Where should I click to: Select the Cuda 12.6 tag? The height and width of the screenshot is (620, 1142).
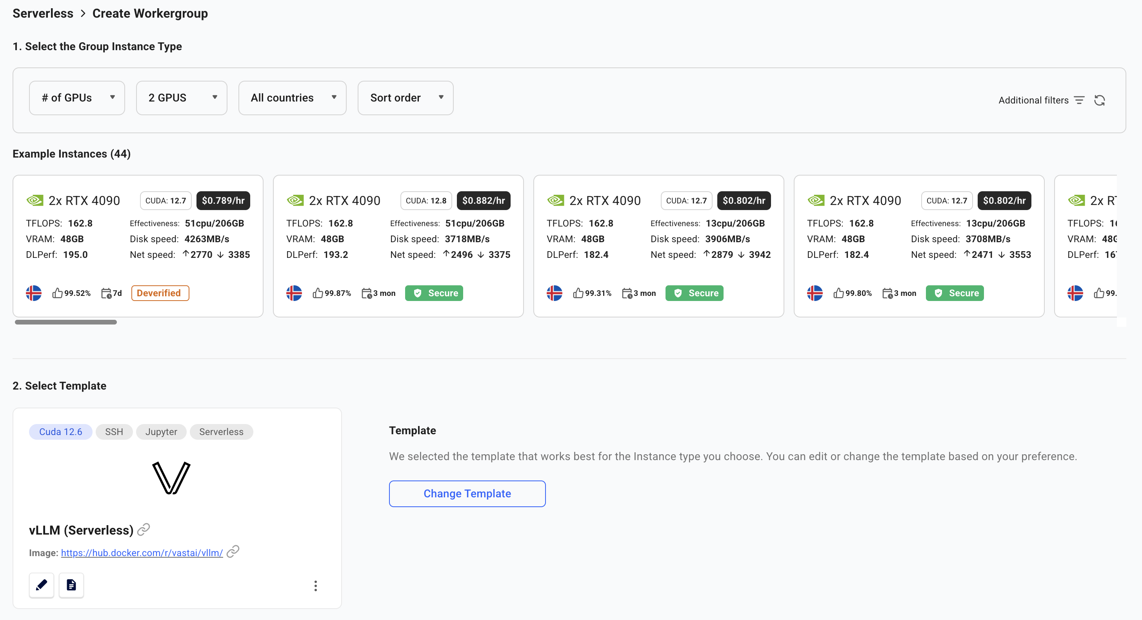pos(60,431)
